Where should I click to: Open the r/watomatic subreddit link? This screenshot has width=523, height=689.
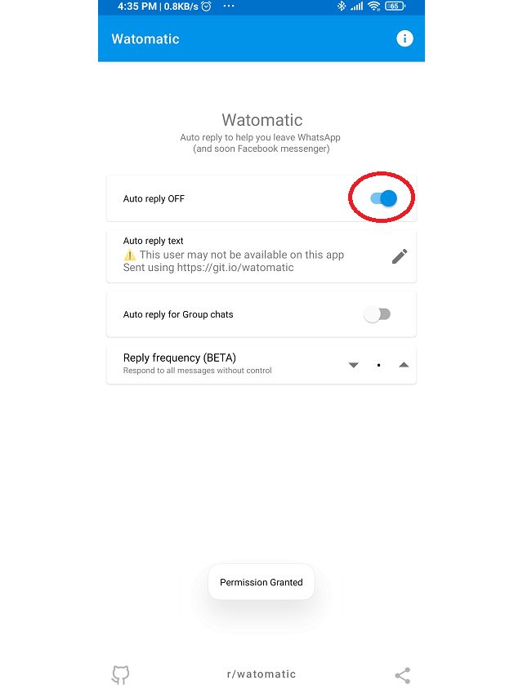[261, 674]
